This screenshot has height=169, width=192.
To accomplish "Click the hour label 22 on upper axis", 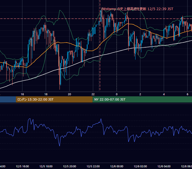I will (x=93, y=94).
